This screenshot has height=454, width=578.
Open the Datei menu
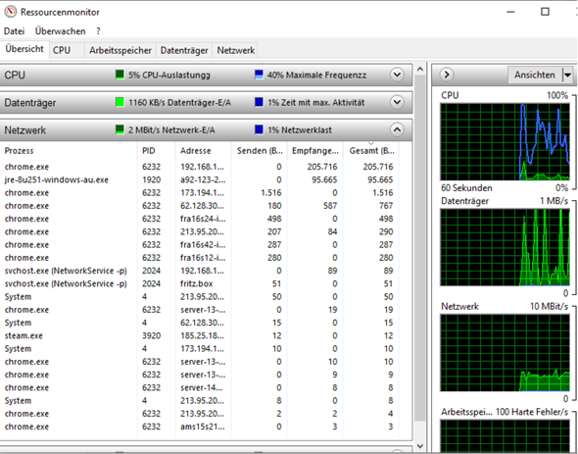pos(14,31)
